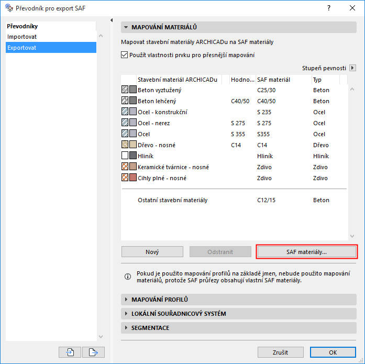Collapse the MAPOVÁNÍ MATERIÁLŮ section

coord(126,27)
